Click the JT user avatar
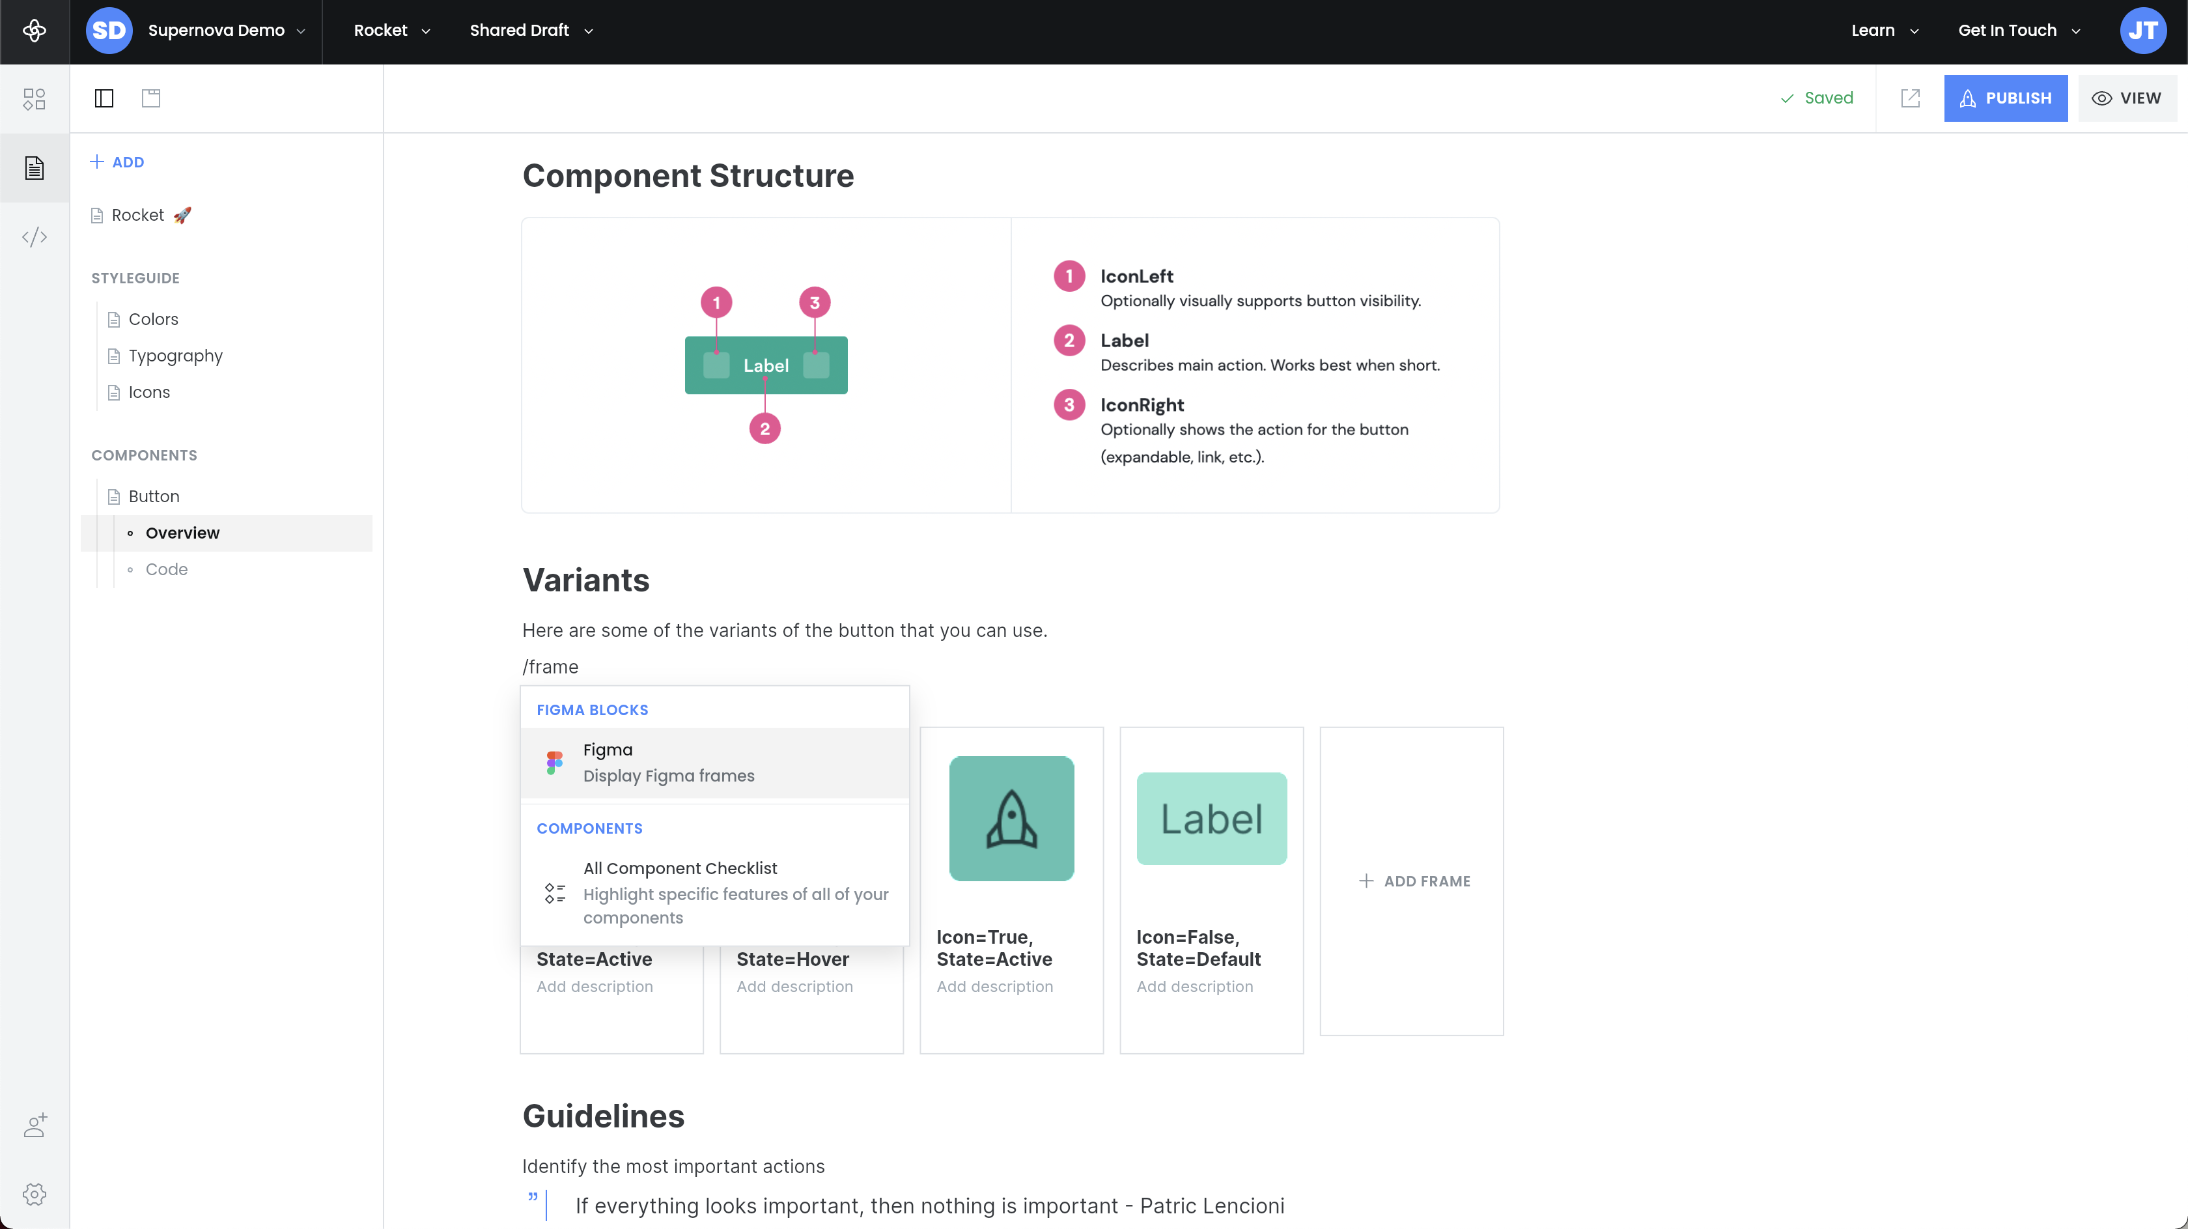 [x=2142, y=31]
